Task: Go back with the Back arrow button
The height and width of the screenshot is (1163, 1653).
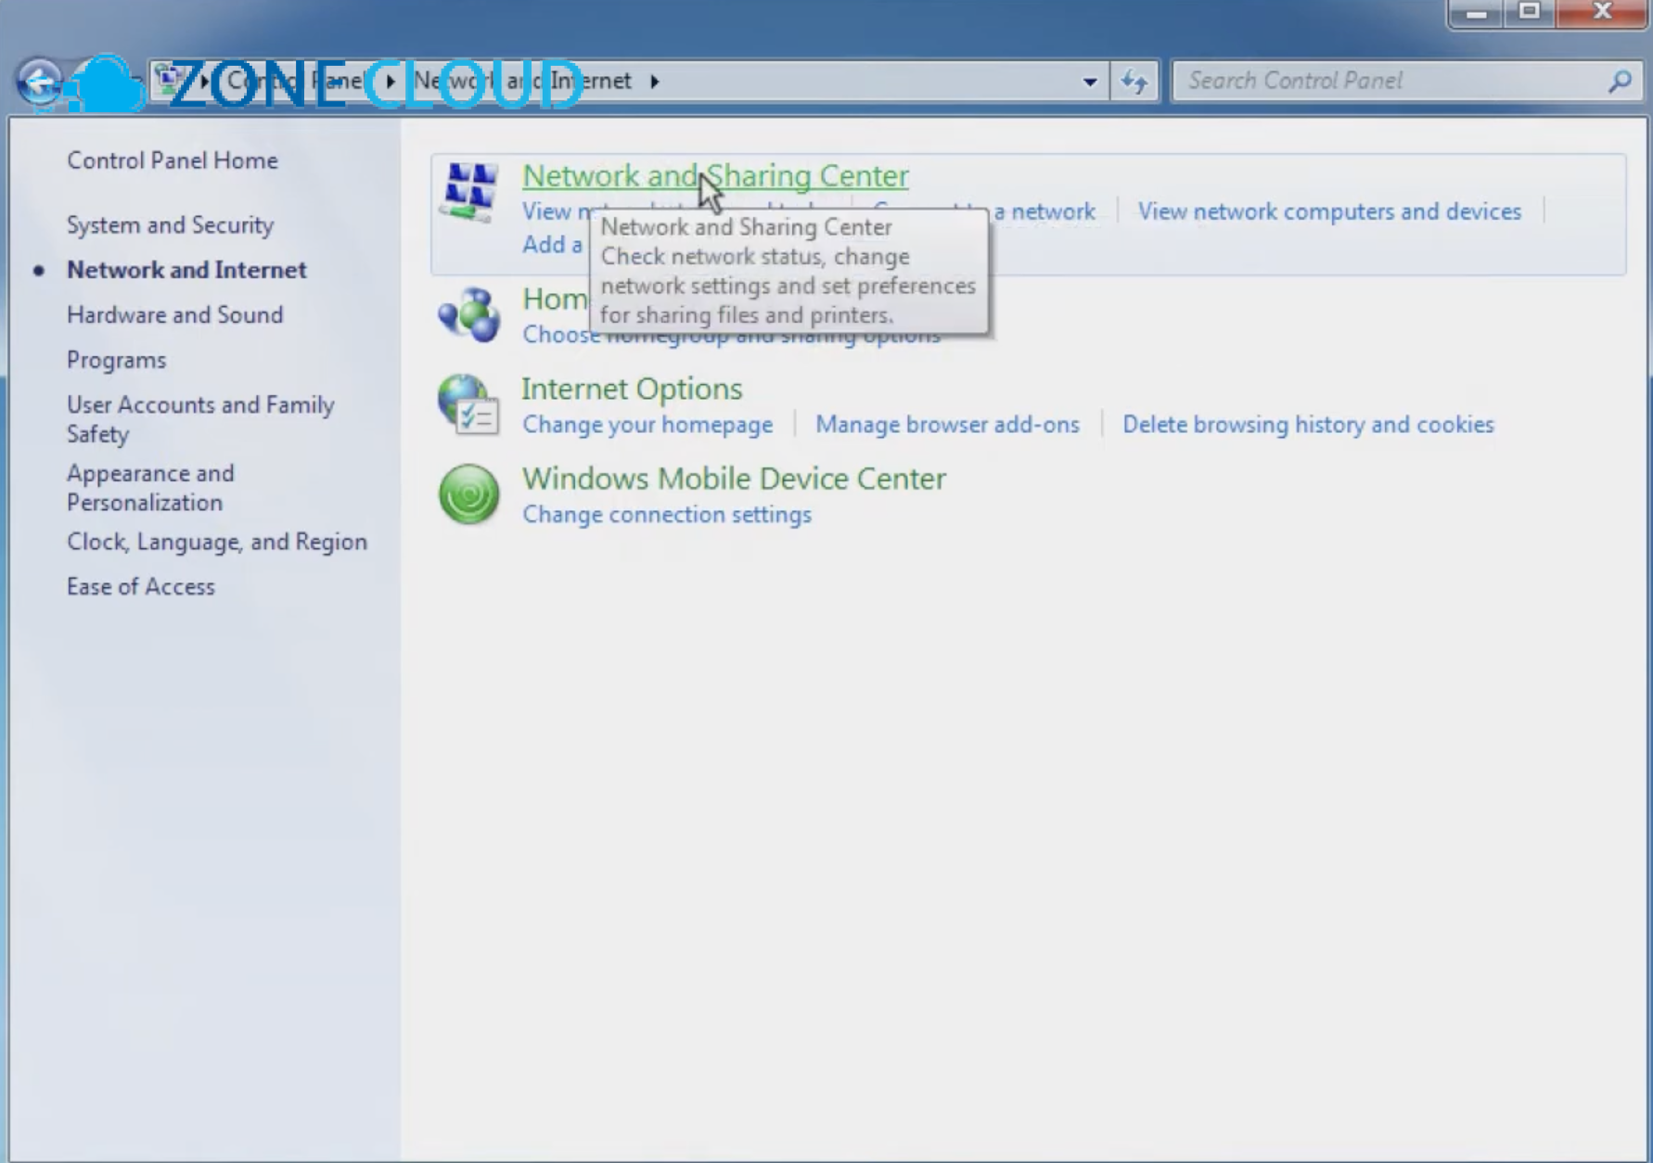Action: tap(40, 82)
